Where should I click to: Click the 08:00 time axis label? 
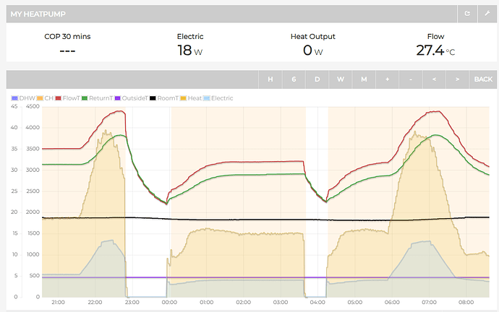[x=466, y=302]
